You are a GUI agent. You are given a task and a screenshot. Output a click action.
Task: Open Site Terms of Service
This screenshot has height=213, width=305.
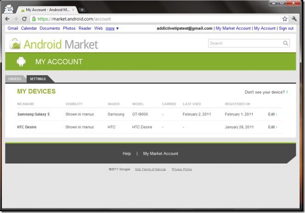150,169
